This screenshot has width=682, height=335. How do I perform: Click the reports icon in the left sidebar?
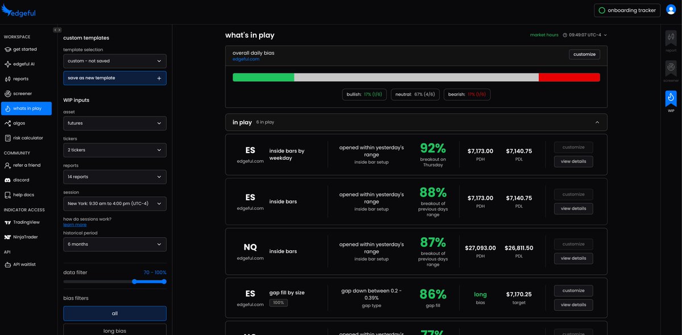8,79
